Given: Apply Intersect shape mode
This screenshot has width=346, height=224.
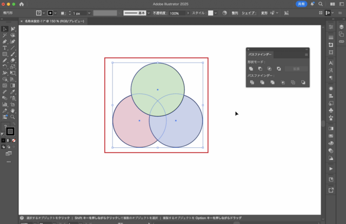Looking at the screenshot, I should click(x=269, y=69).
